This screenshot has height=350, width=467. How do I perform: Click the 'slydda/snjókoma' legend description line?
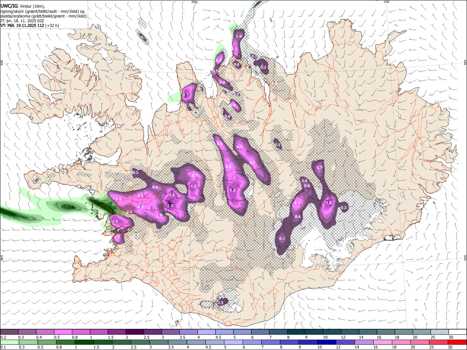(43, 16)
